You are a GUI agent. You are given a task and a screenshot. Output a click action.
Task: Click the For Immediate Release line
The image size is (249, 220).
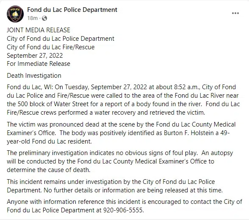click(39, 64)
